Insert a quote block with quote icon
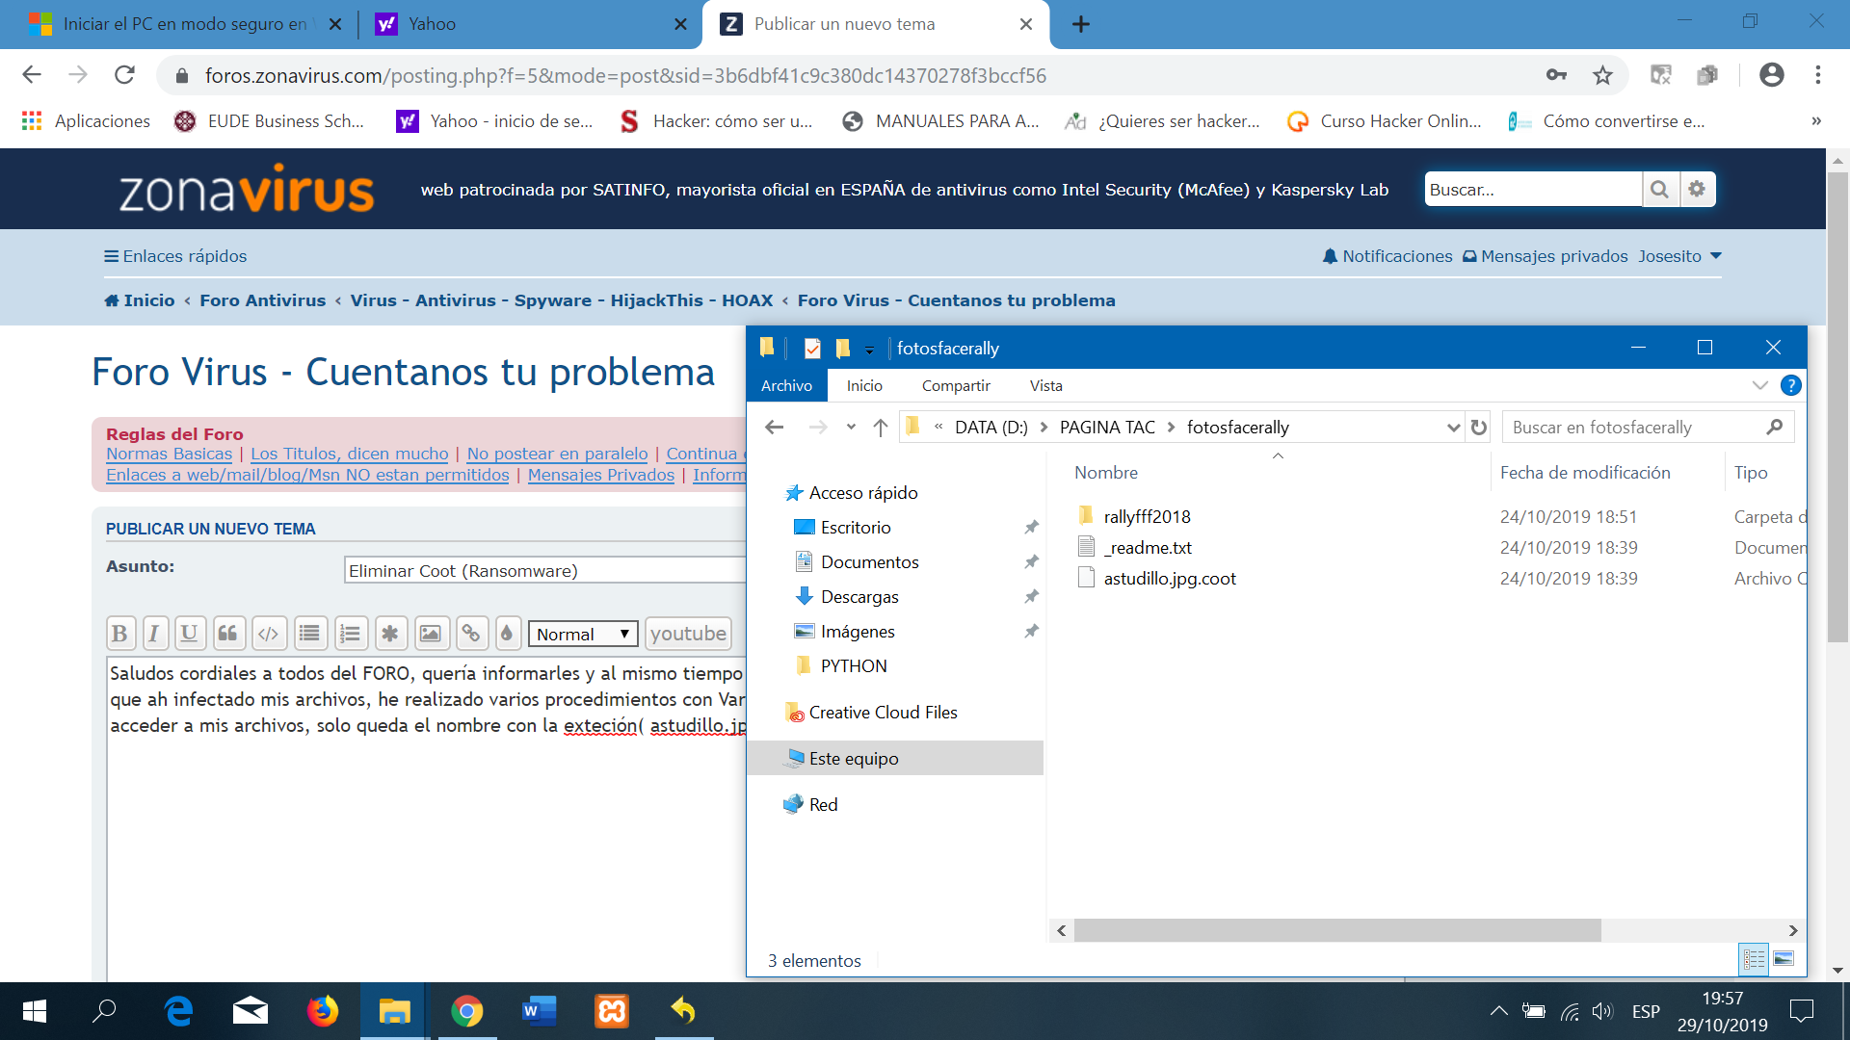 coord(227,634)
